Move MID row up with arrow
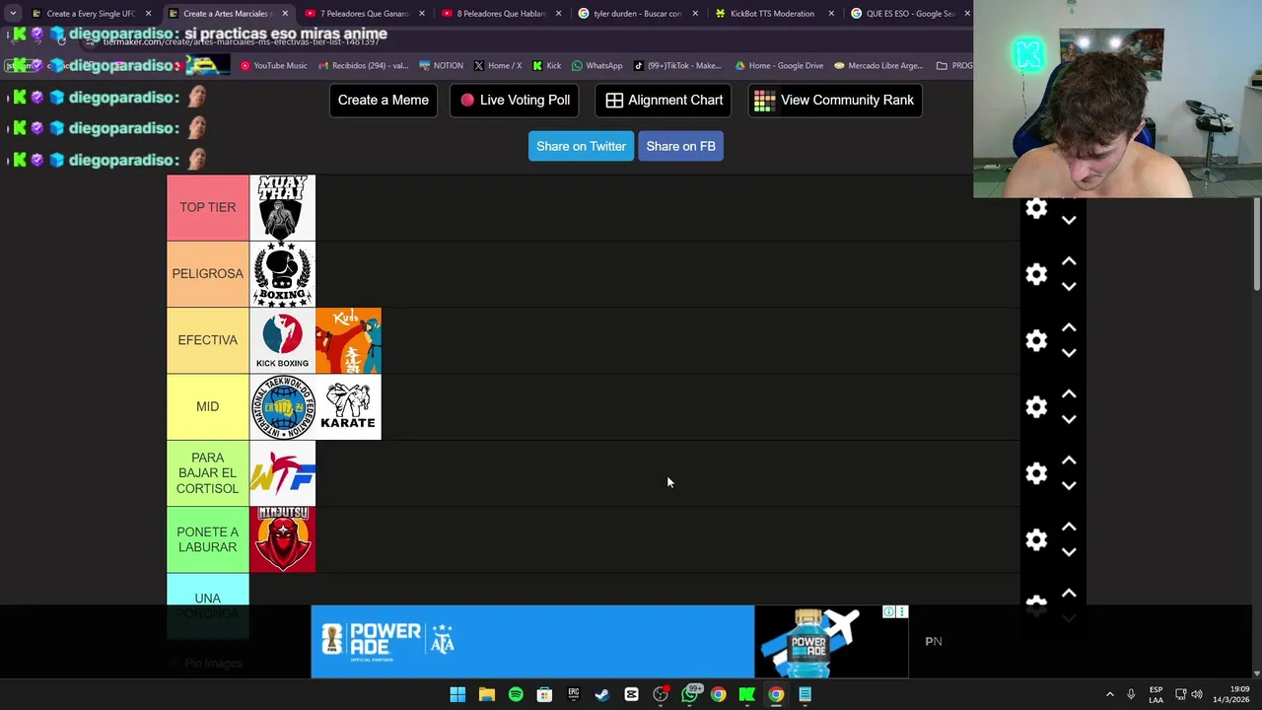The width and height of the screenshot is (1262, 710). pyautogui.click(x=1069, y=394)
